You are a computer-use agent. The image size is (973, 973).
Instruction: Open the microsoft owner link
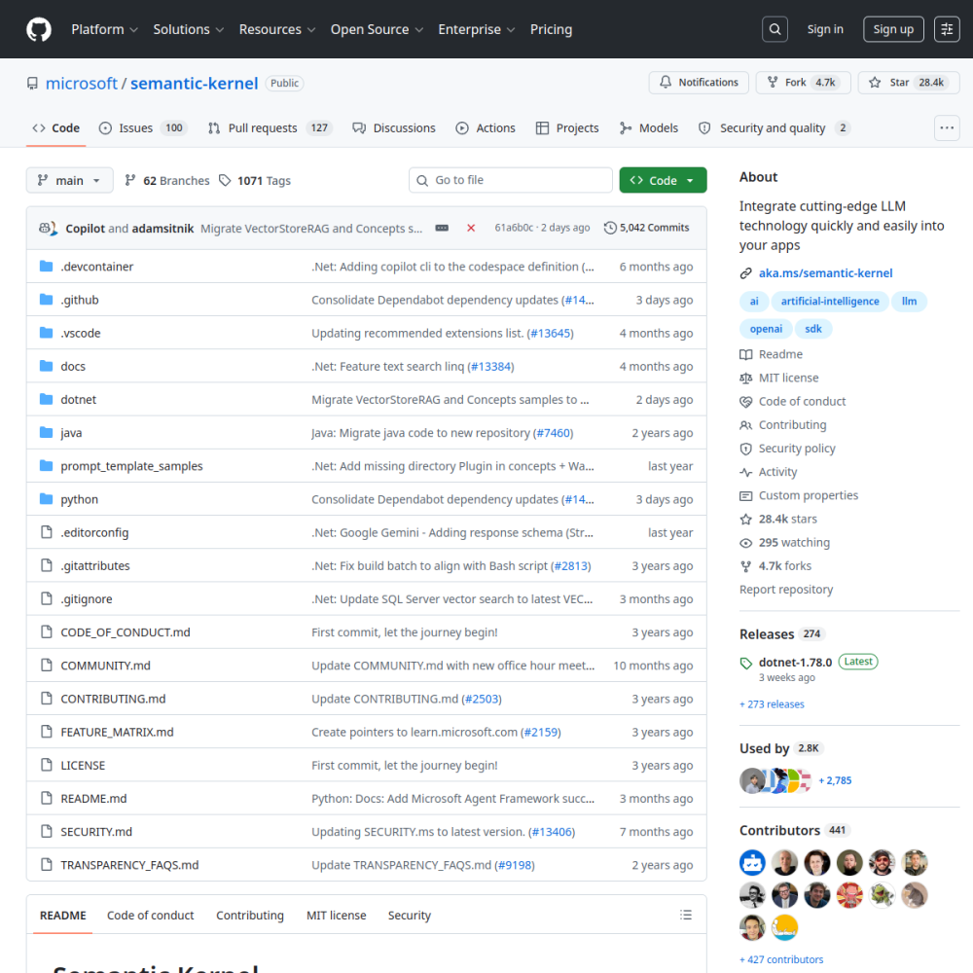pos(82,83)
